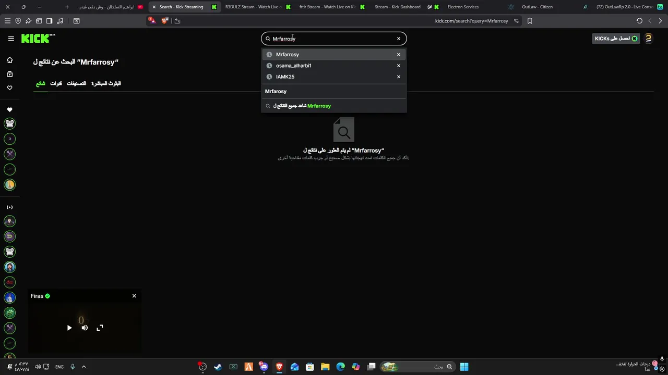The height and width of the screenshot is (375, 668).
Task: Open Brave browser from the taskbar
Action: [279, 367]
